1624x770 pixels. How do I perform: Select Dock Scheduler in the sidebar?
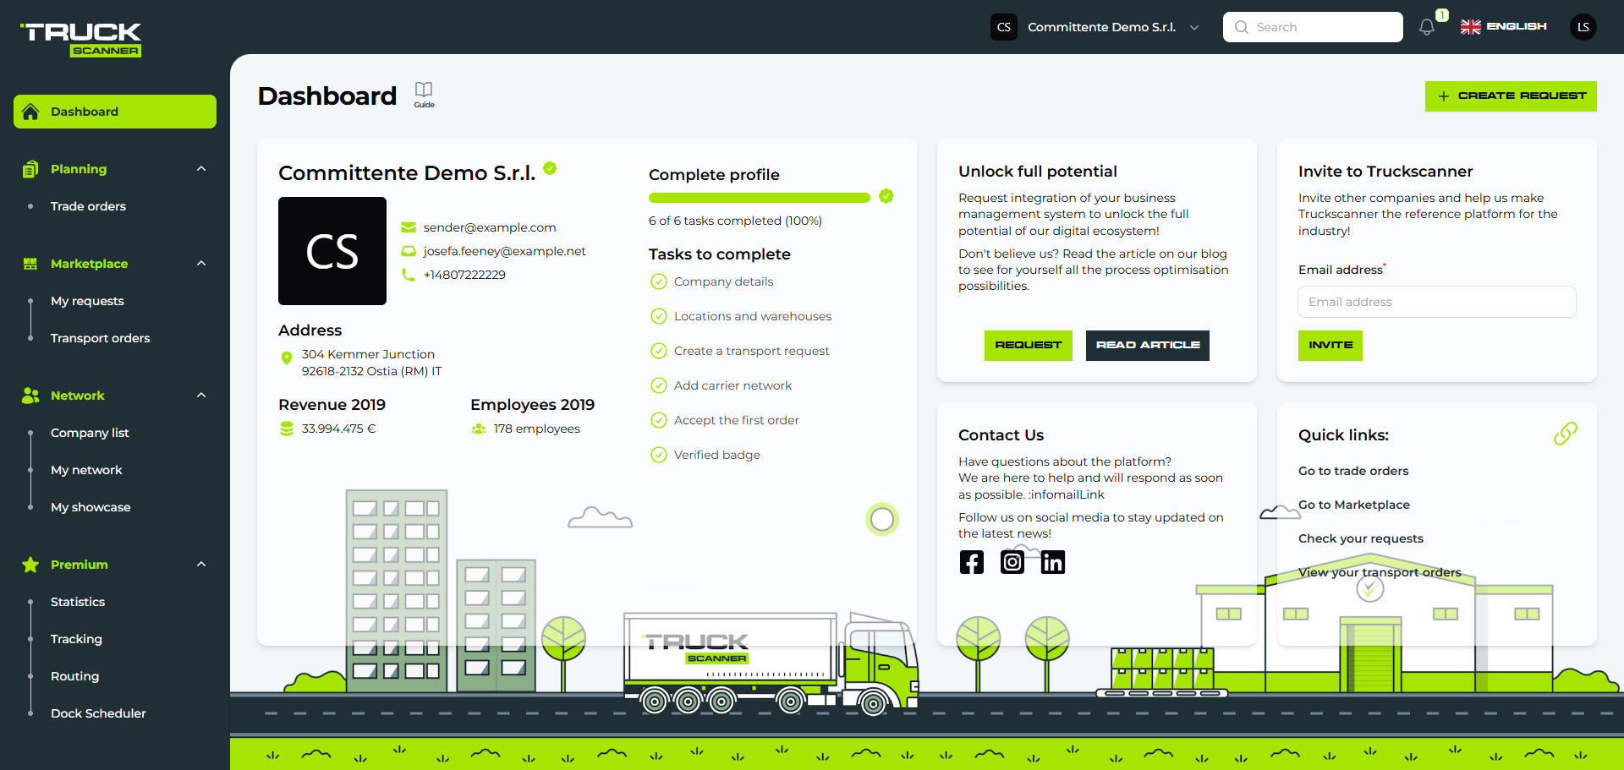pos(97,713)
